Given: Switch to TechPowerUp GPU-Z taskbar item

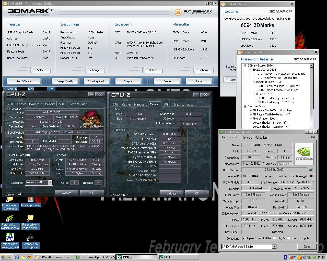Looking at the screenshot, I should click(x=95, y=257).
